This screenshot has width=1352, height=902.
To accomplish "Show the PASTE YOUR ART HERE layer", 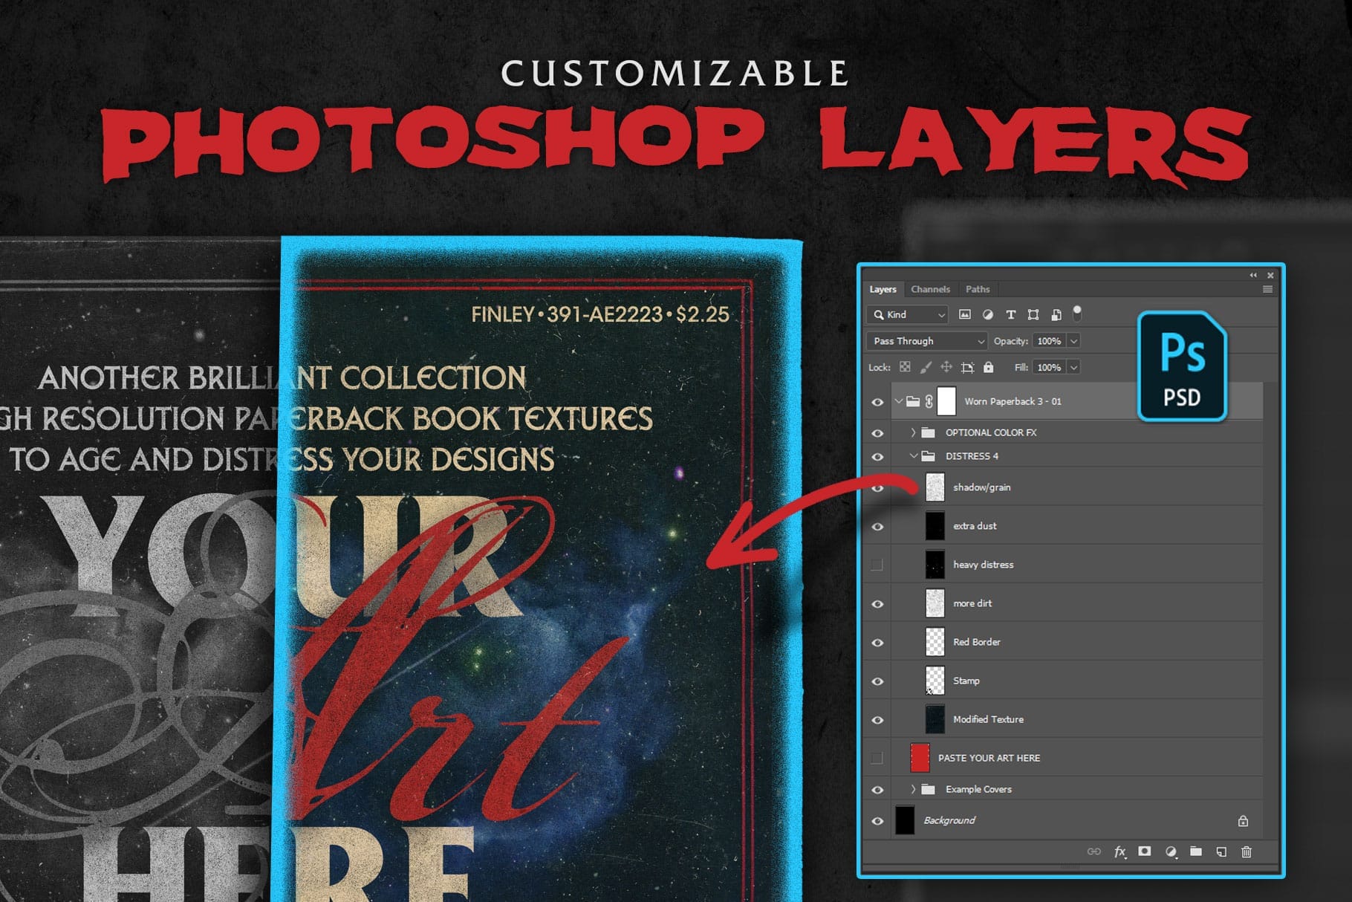I will (x=877, y=758).
